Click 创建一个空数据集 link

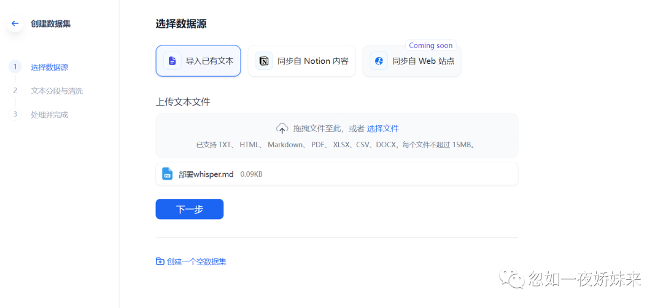tap(196, 261)
